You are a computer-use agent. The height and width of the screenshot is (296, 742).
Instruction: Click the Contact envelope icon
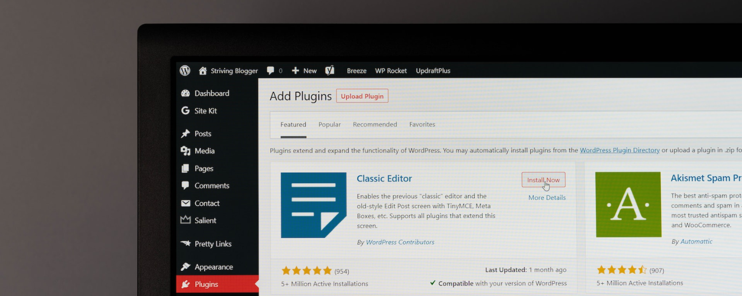pos(185,203)
